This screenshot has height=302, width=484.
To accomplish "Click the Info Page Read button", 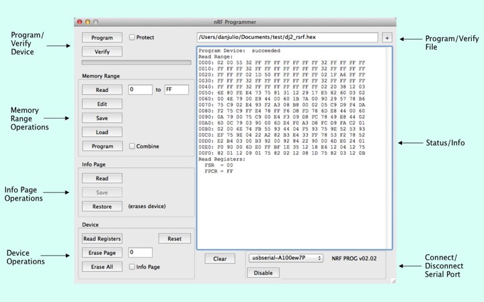I will (102, 179).
